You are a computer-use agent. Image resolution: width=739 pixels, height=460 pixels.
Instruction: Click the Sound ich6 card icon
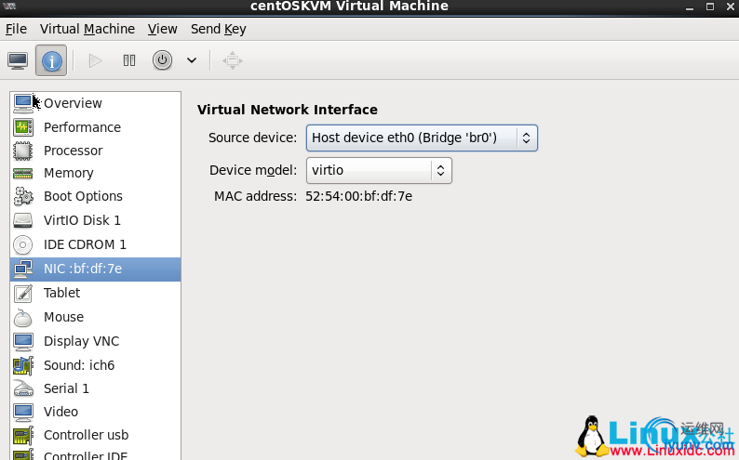pos(23,365)
